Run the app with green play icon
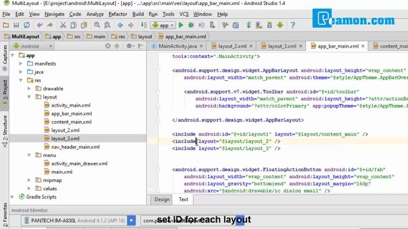Screen dimensions: 408x229 click(x=181, y=25)
